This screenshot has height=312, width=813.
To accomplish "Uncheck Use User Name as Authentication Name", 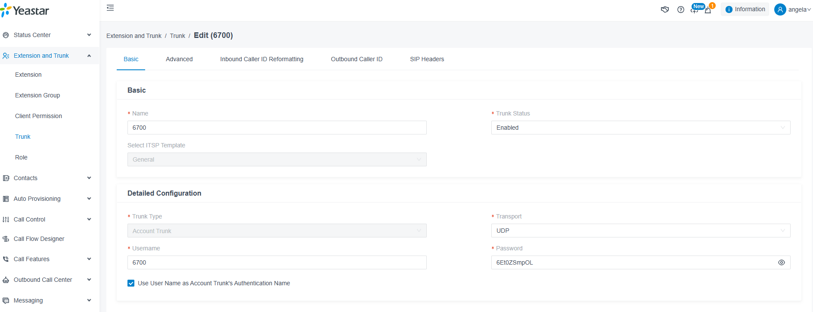I will tap(131, 283).
